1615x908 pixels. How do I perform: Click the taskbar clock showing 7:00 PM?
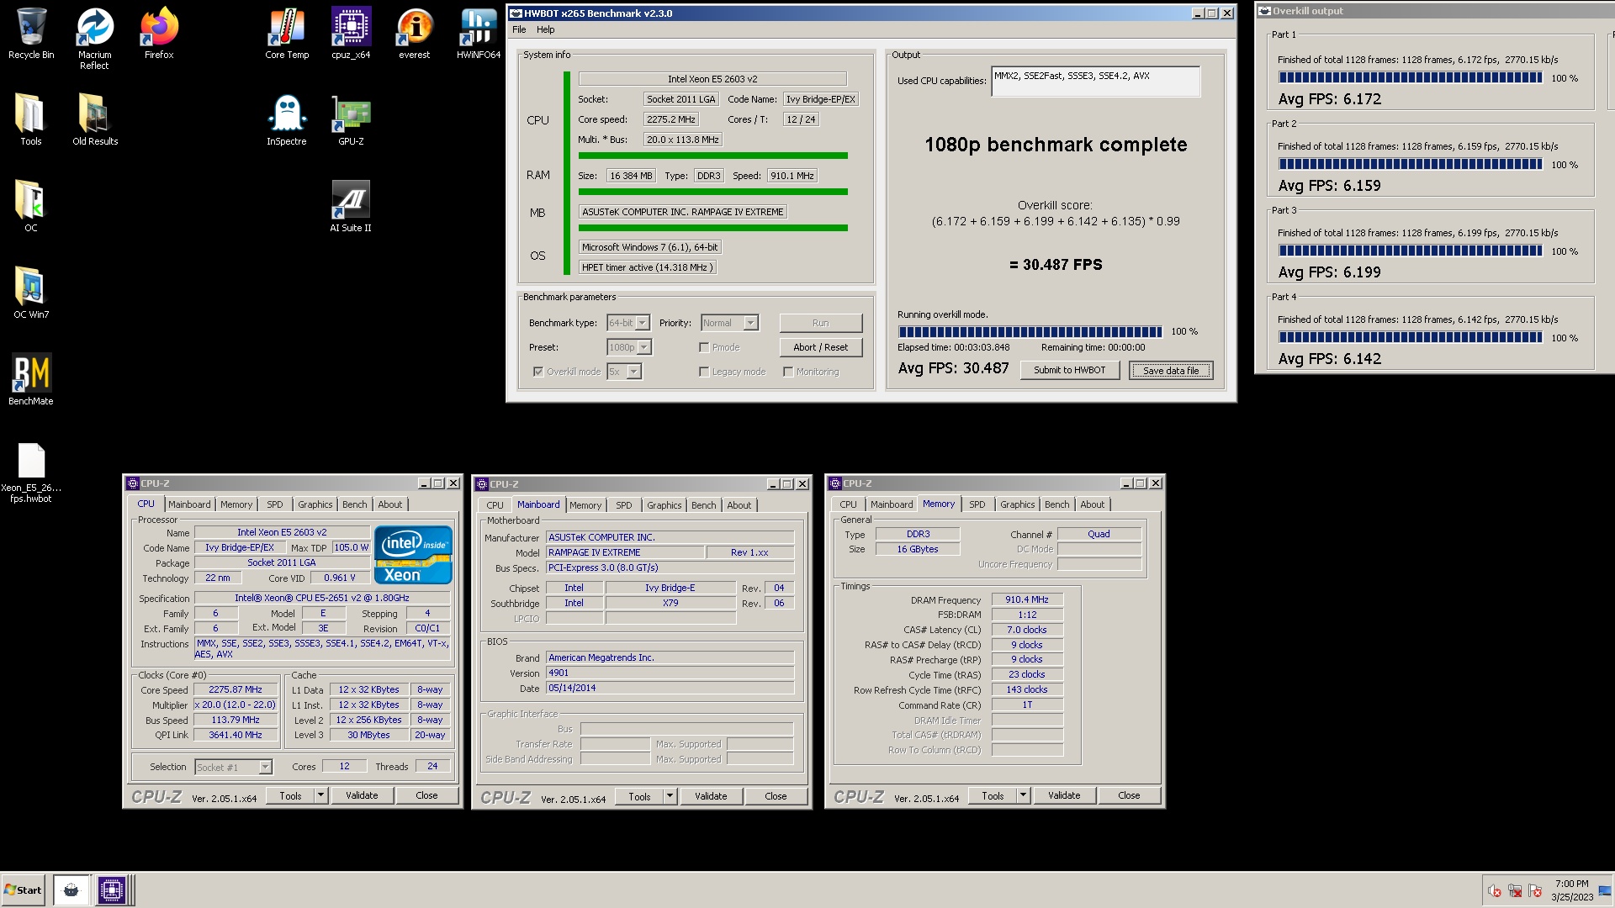1571,890
